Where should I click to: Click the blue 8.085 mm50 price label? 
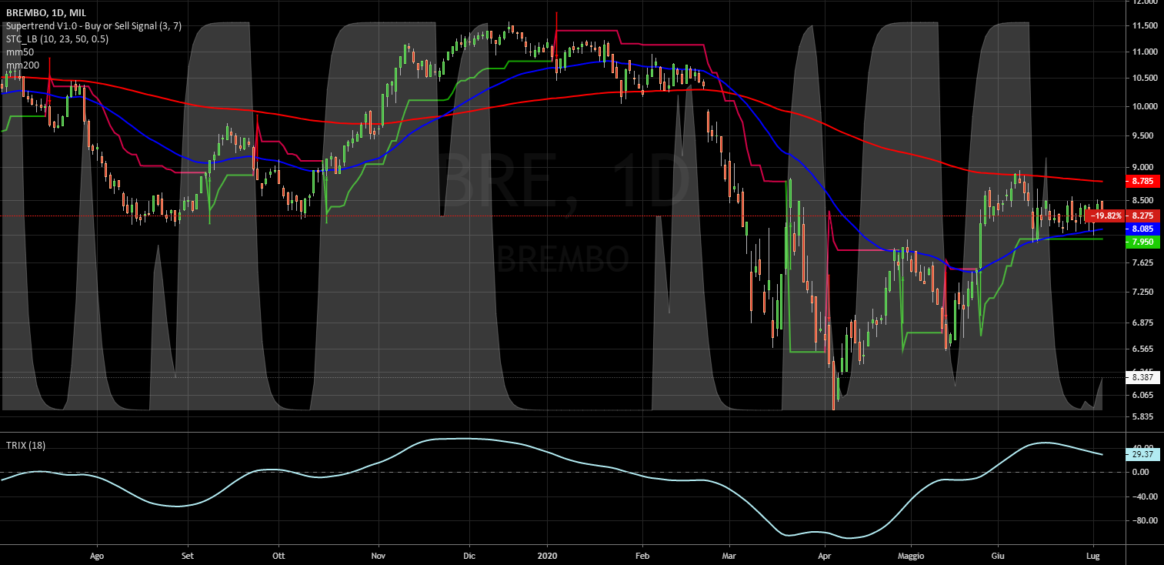[1141, 229]
